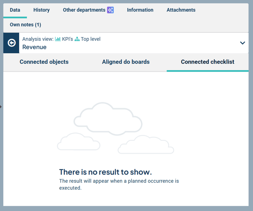The height and width of the screenshot is (211, 253).
Task: Click the back arrow icon beside Revenue
Action: pyautogui.click(x=11, y=43)
